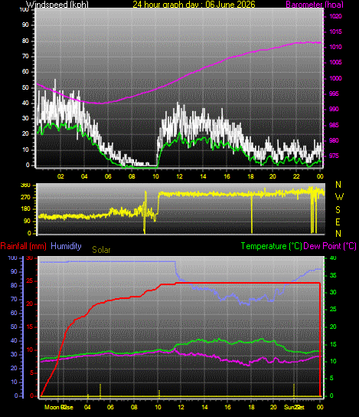359x417 pixels.
Task: Click the 18 hour tick on lower graph
Action: pos(251,407)
